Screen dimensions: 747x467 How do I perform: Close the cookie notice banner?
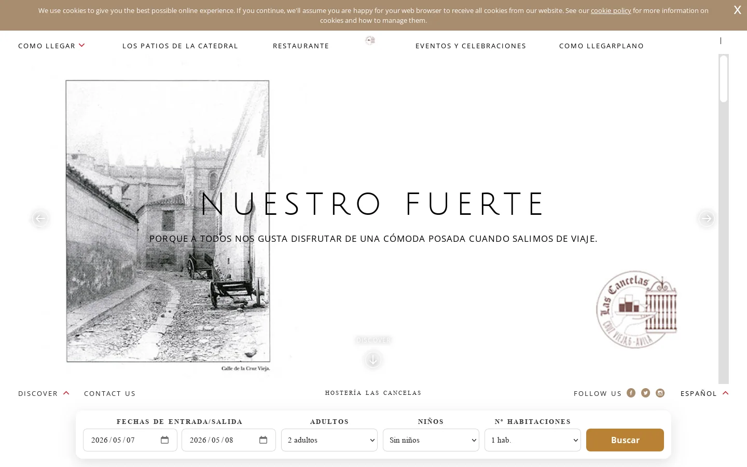(x=737, y=10)
